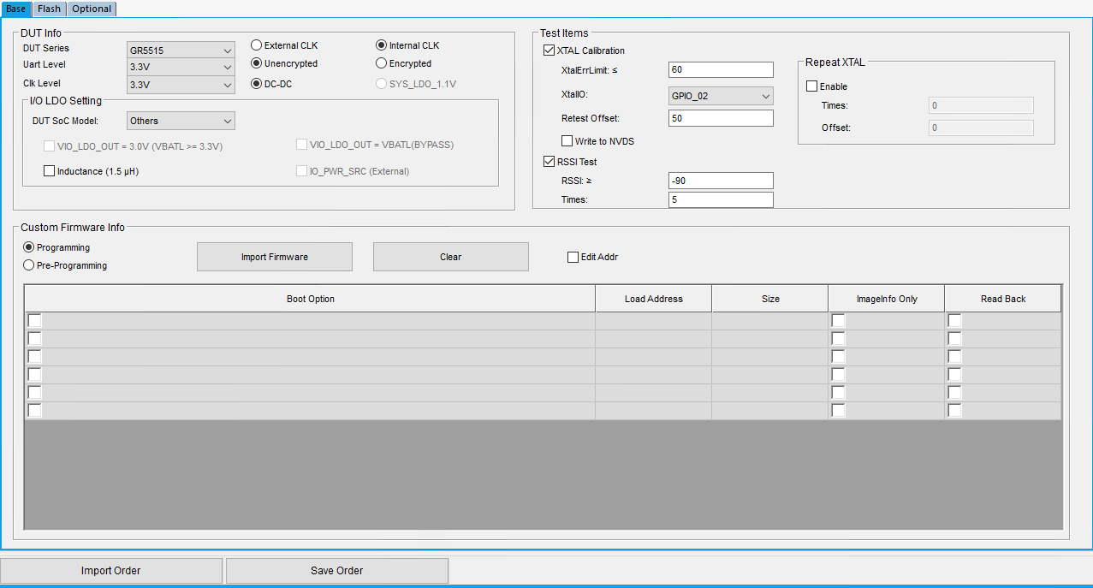
Task: Open the DUT SoC Model dropdown
Action: tap(181, 121)
